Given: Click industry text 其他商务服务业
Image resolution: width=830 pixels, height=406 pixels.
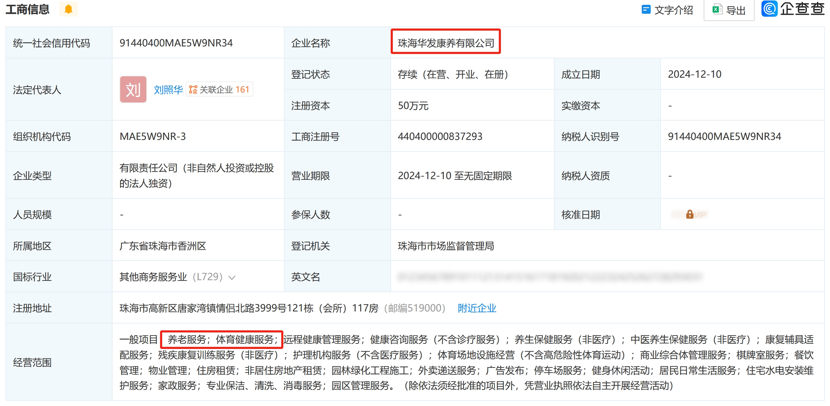Looking at the screenshot, I should [153, 277].
